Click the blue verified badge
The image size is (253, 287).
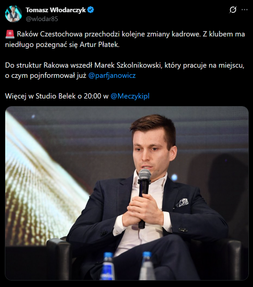coord(91,10)
